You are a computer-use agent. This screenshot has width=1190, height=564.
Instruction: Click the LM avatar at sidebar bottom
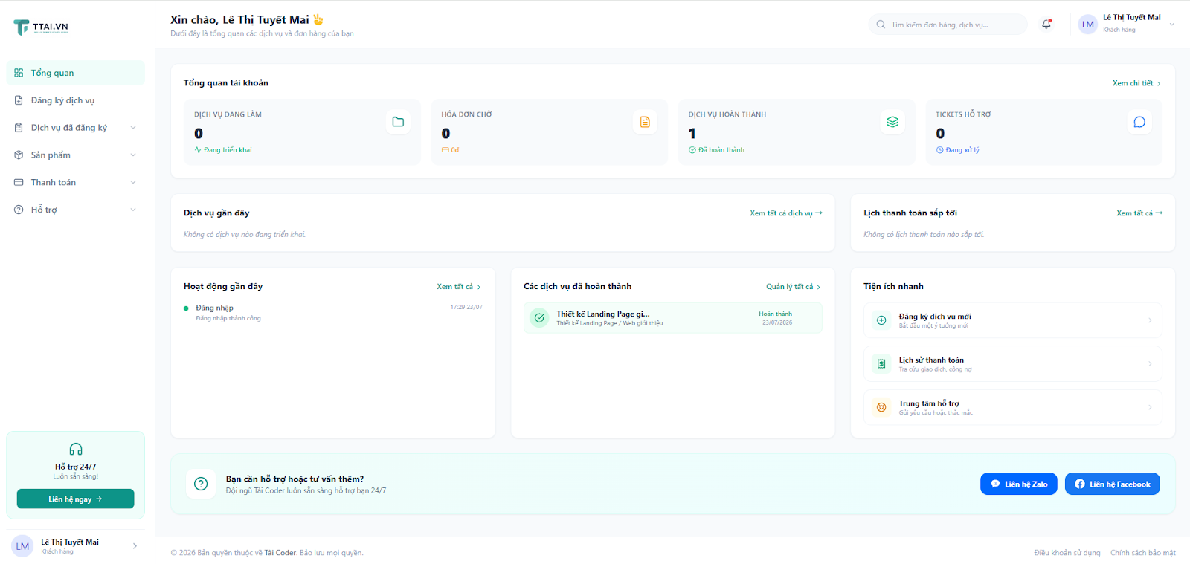(23, 546)
